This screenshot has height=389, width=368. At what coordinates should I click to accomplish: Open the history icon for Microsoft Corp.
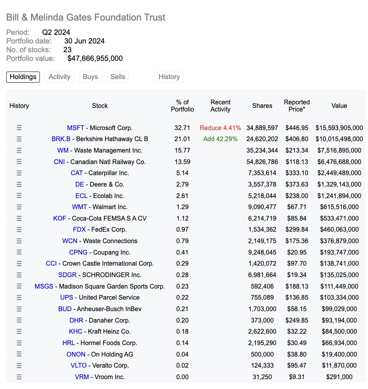(19, 128)
